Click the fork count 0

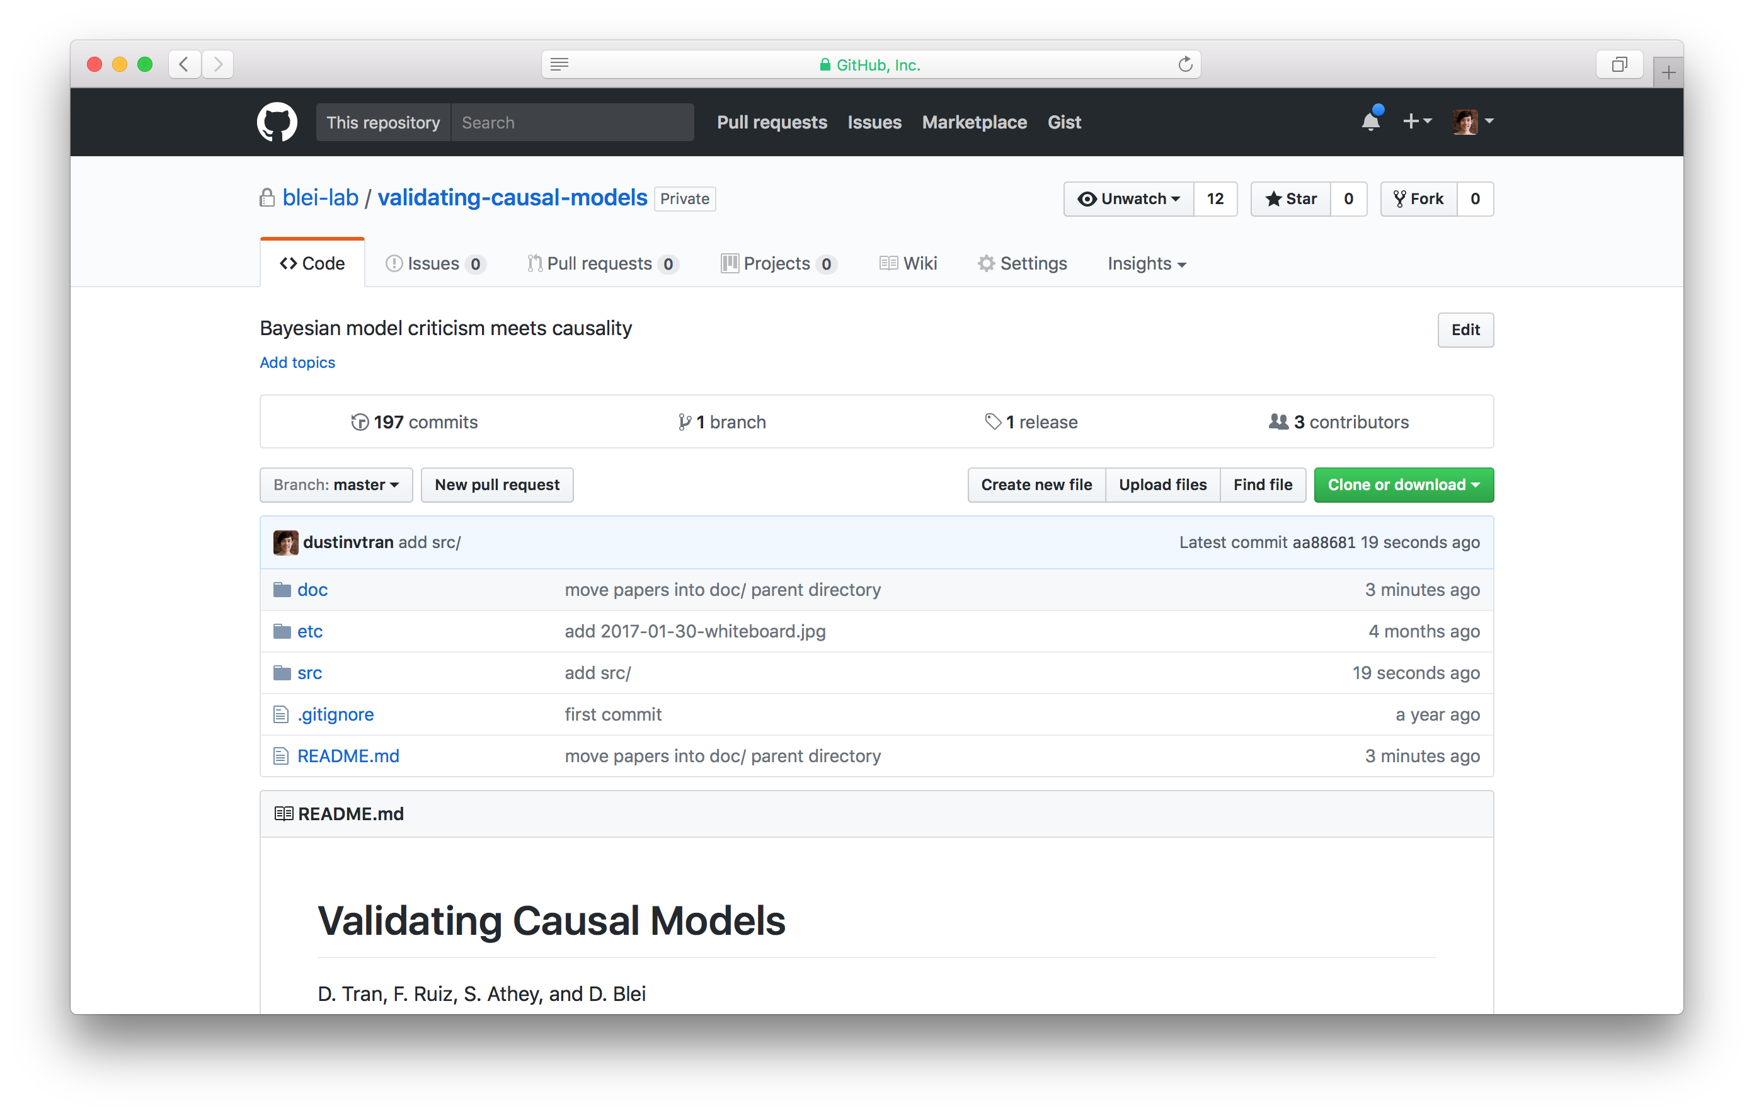tap(1475, 199)
